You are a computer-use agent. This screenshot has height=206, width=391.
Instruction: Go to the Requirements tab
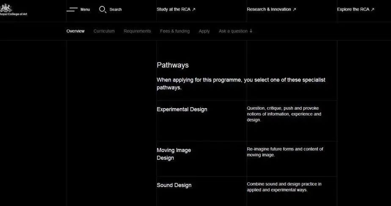click(x=137, y=31)
